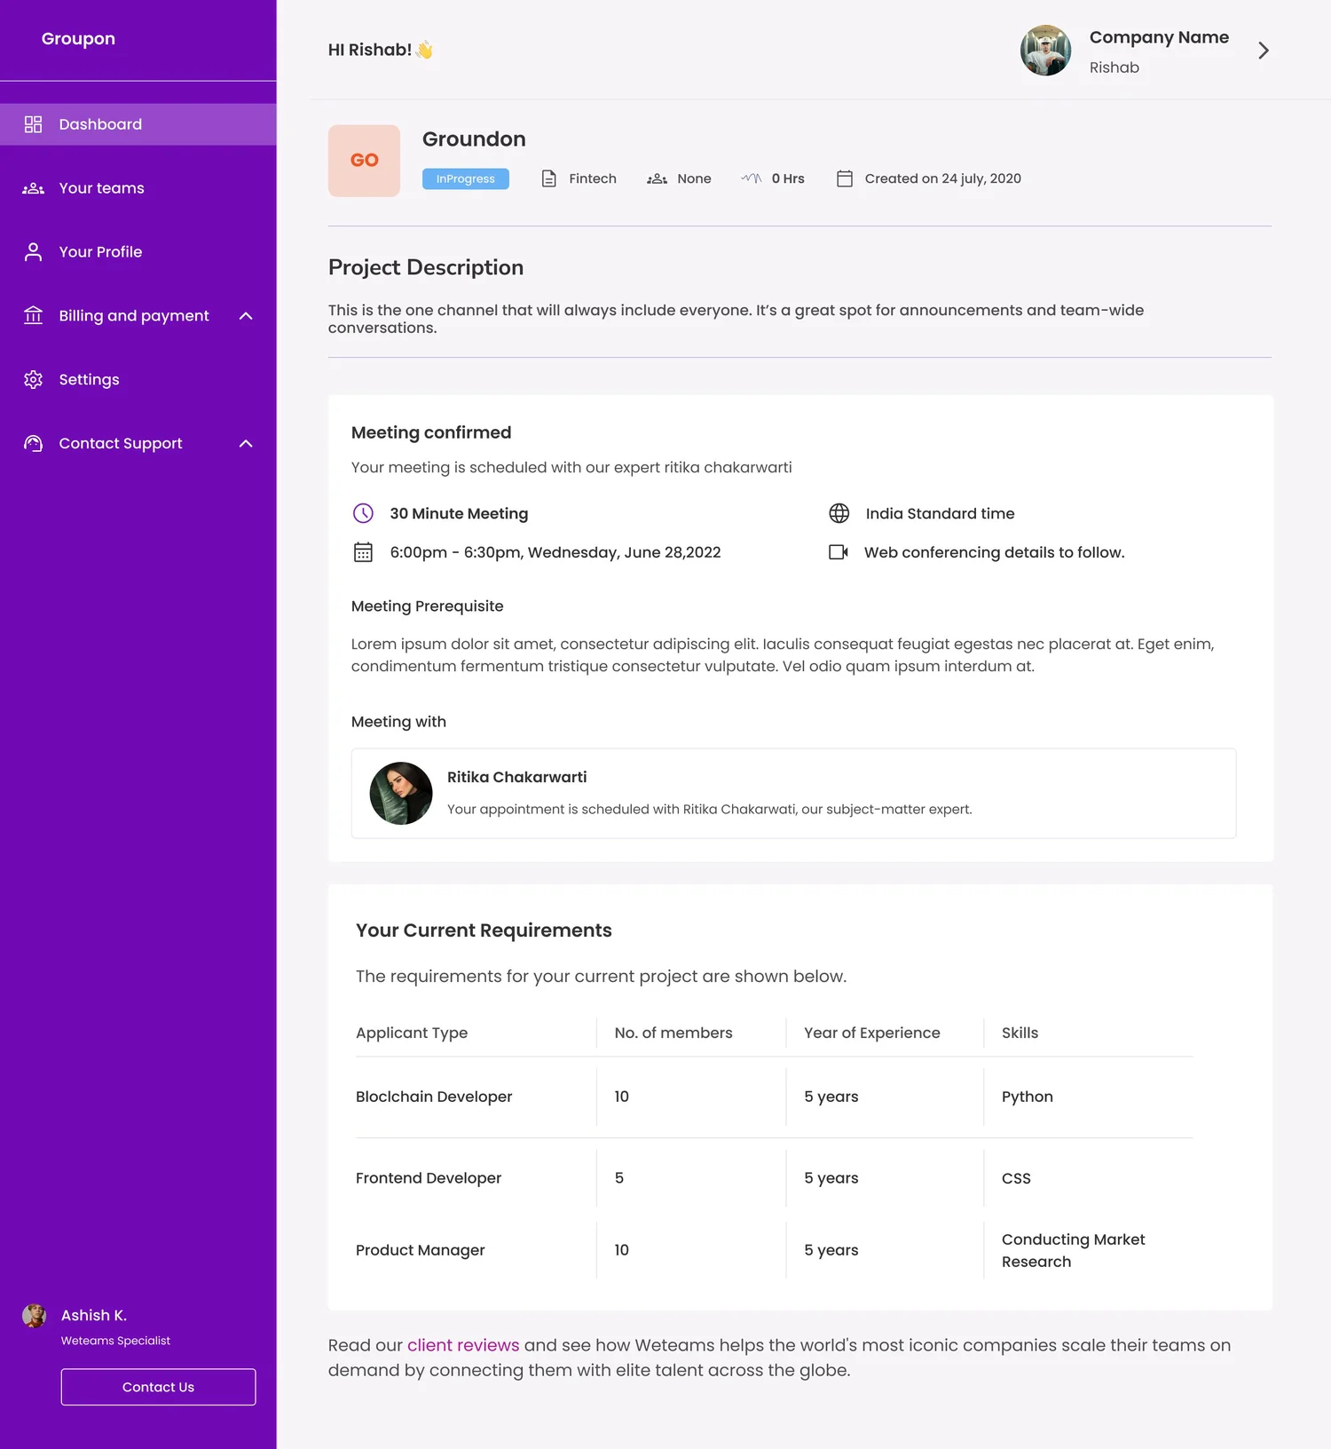Collapse the Contact Support submenu chevron
This screenshot has height=1449, width=1331.
pos(246,443)
